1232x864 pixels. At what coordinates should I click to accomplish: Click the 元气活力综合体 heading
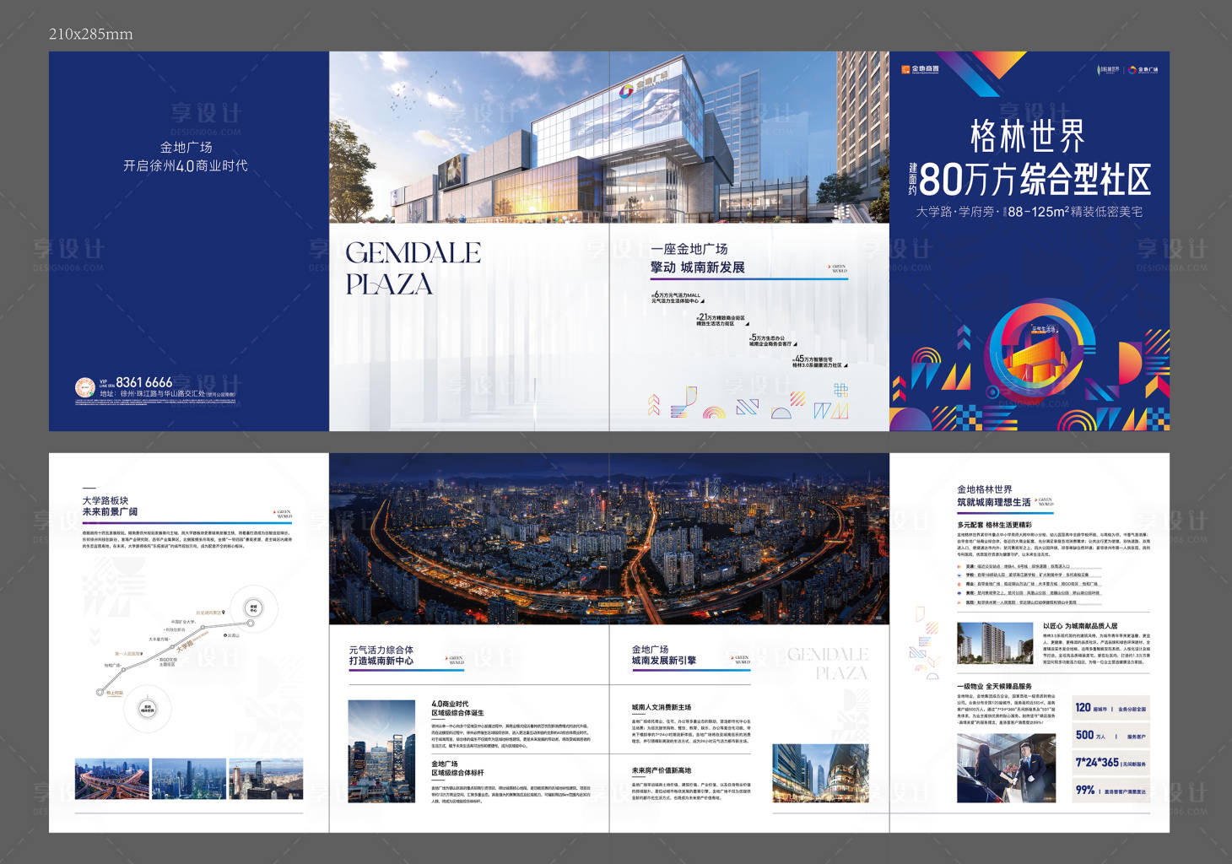tap(381, 650)
